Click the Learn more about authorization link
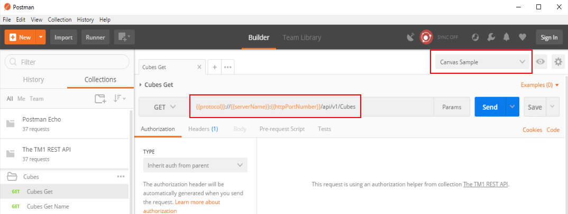This screenshot has height=214, width=568. [197, 202]
